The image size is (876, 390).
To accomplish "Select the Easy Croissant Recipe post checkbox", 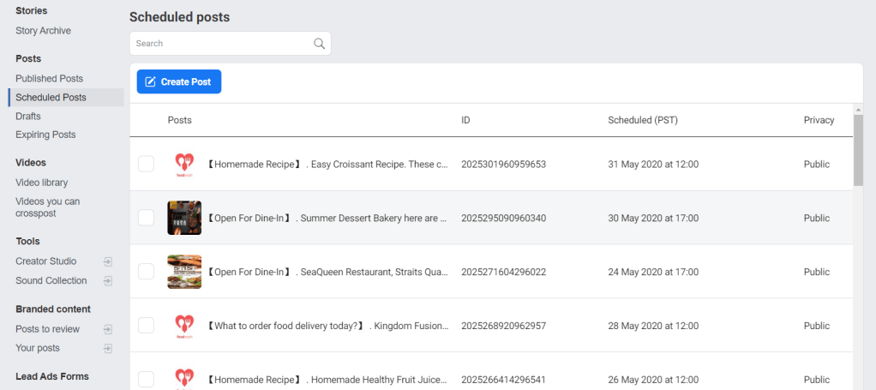I will (146, 164).
